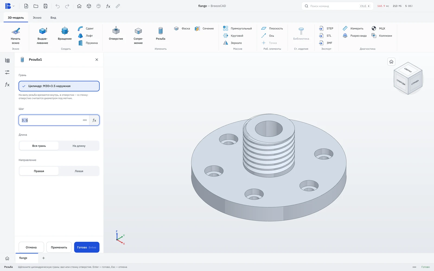Export model as STEP file
This screenshot has width=434, height=271.
pyautogui.click(x=326, y=28)
